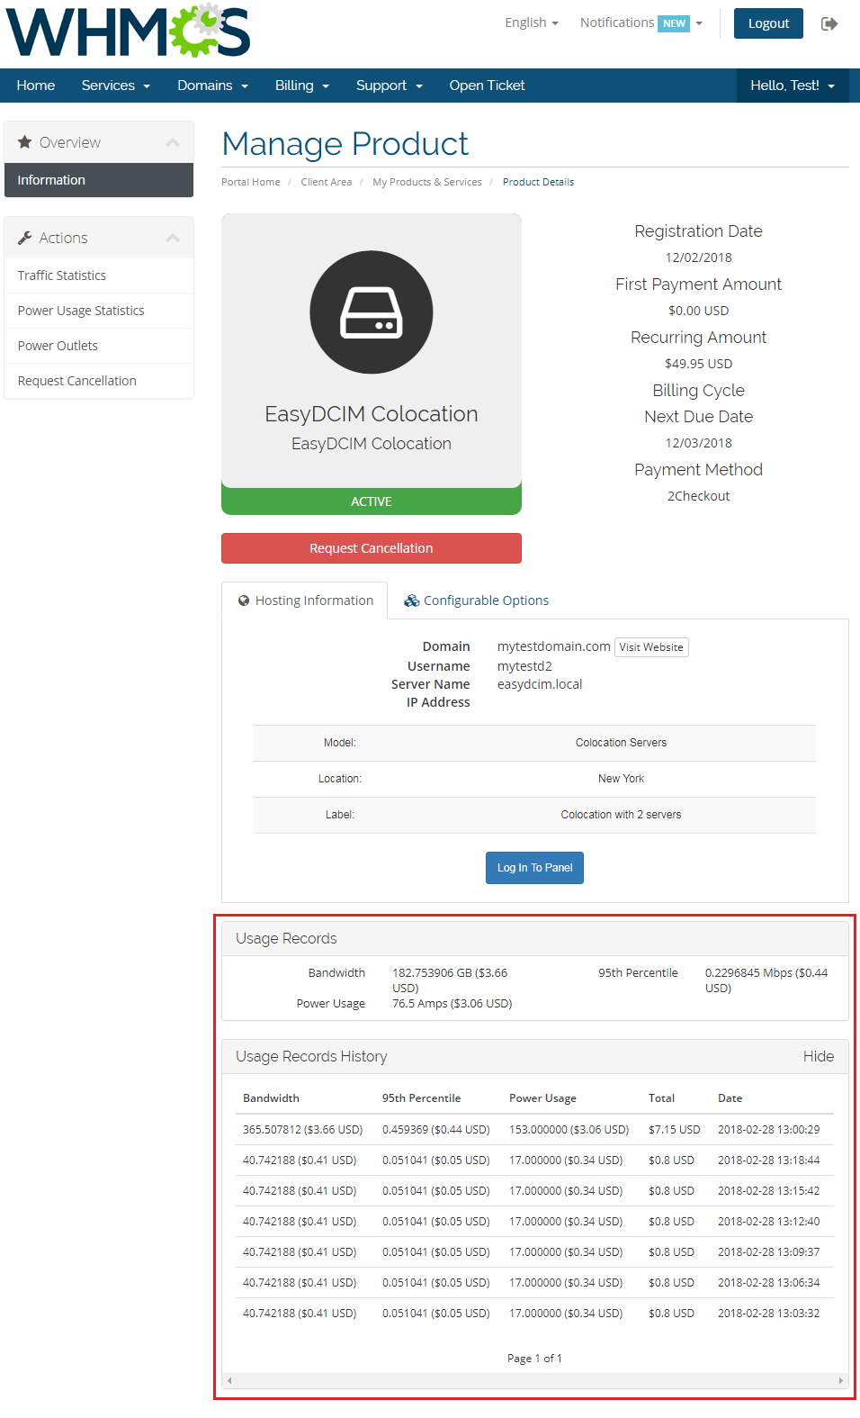The image size is (860, 1418).
Task: Click the easydcim.local server name
Action: (x=540, y=684)
